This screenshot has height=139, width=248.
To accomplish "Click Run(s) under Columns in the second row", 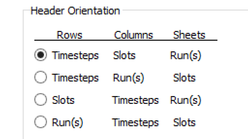I will pyautogui.click(x=128, y=78).
